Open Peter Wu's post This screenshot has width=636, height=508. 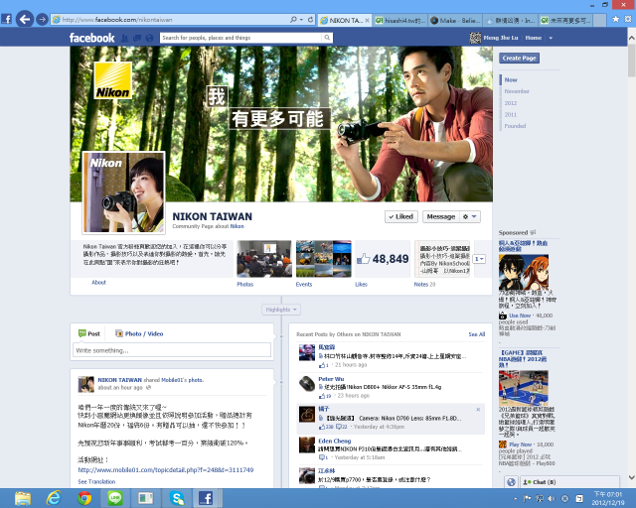pyautogui.click(x=391, y=387)
